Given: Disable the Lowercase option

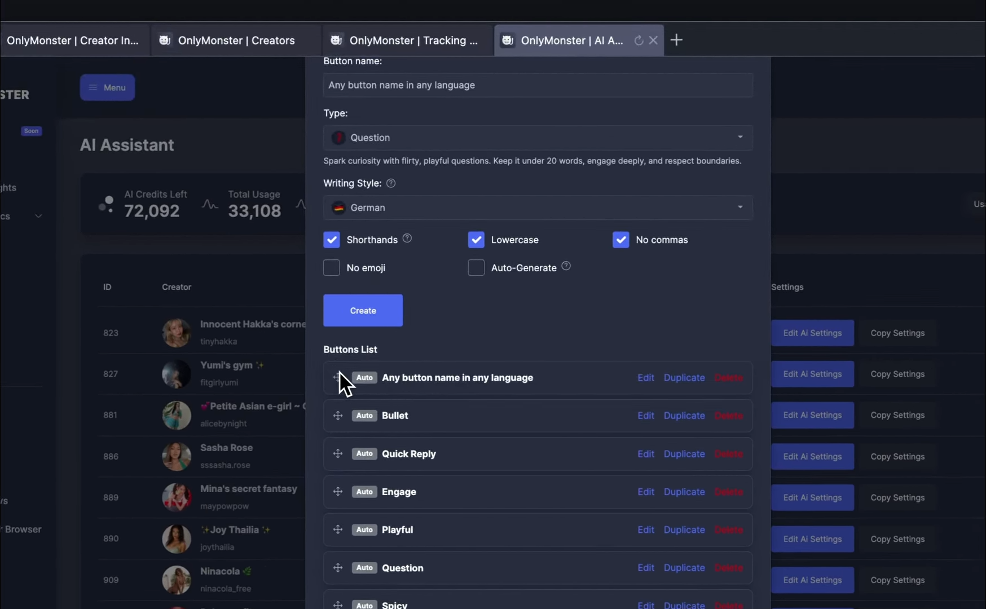Looking at the screenshot, I should [476, 240].
